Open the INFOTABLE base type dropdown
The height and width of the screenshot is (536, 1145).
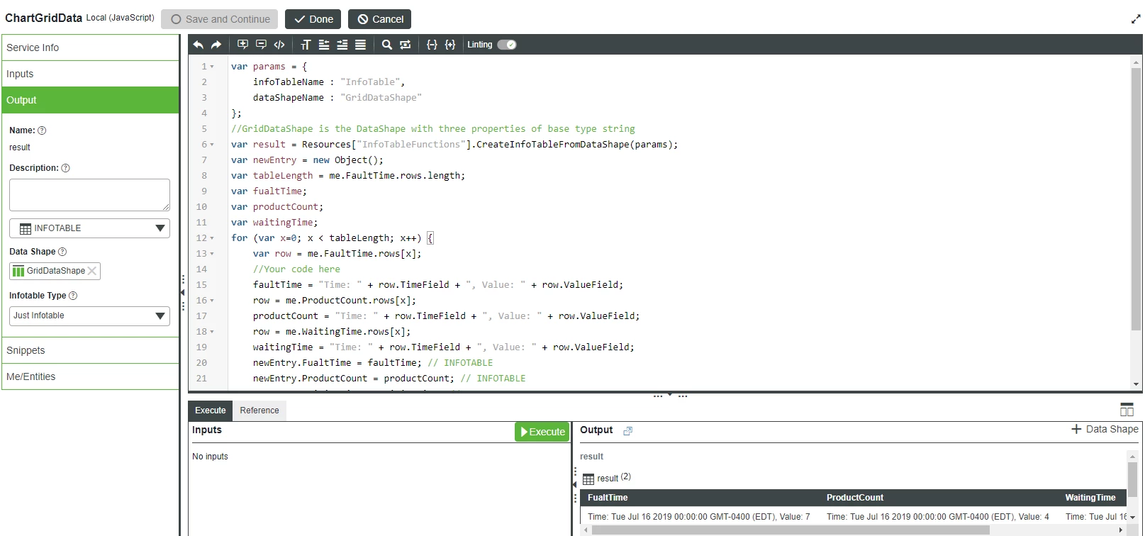tap(89, 228)
